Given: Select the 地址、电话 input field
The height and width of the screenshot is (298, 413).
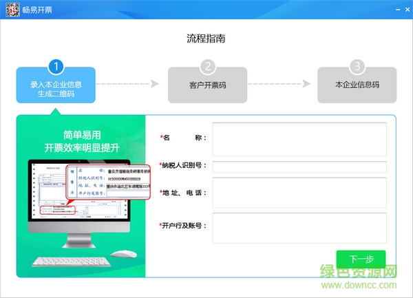Looking at the screenshot, I should [299, 192].
